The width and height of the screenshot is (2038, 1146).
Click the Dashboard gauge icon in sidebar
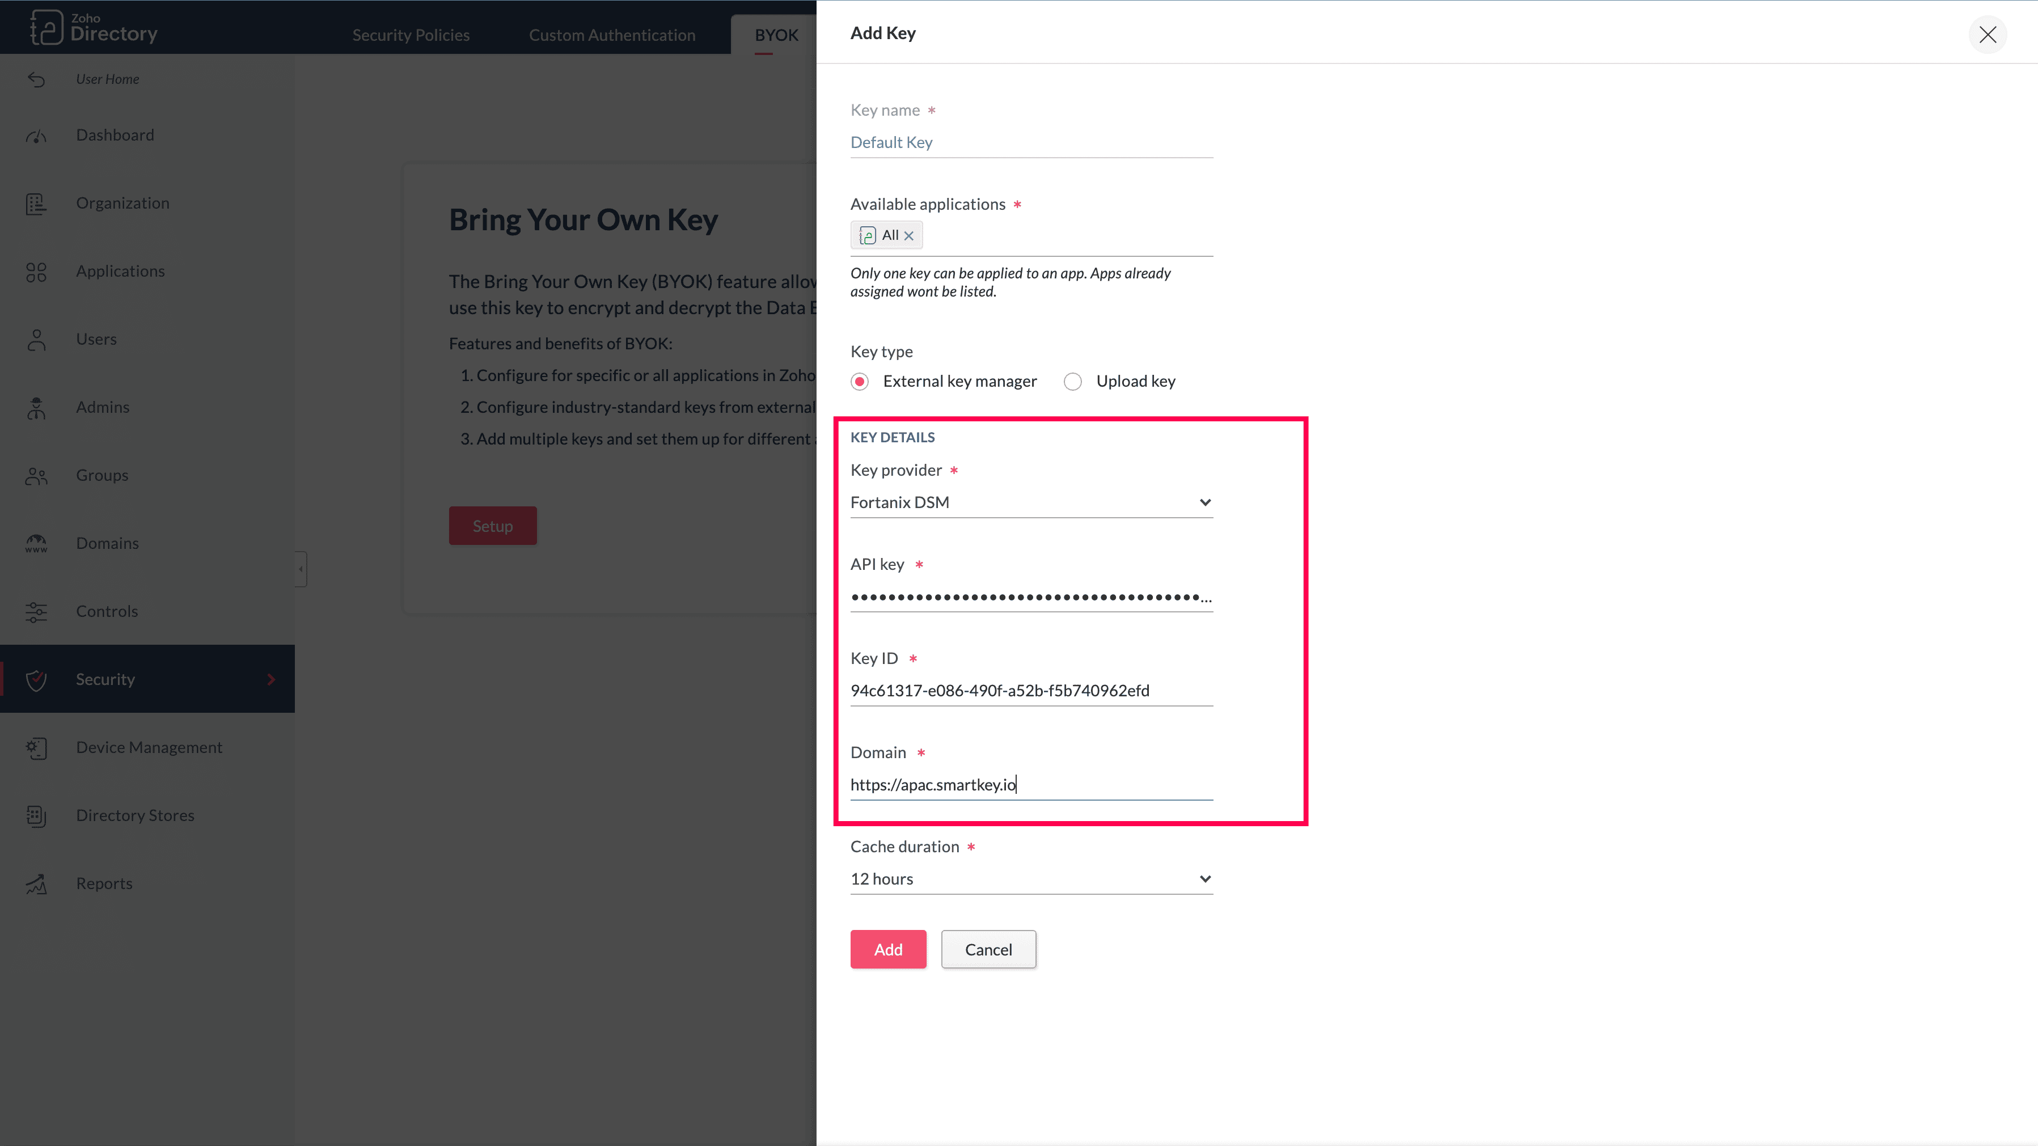click(36, 136)
